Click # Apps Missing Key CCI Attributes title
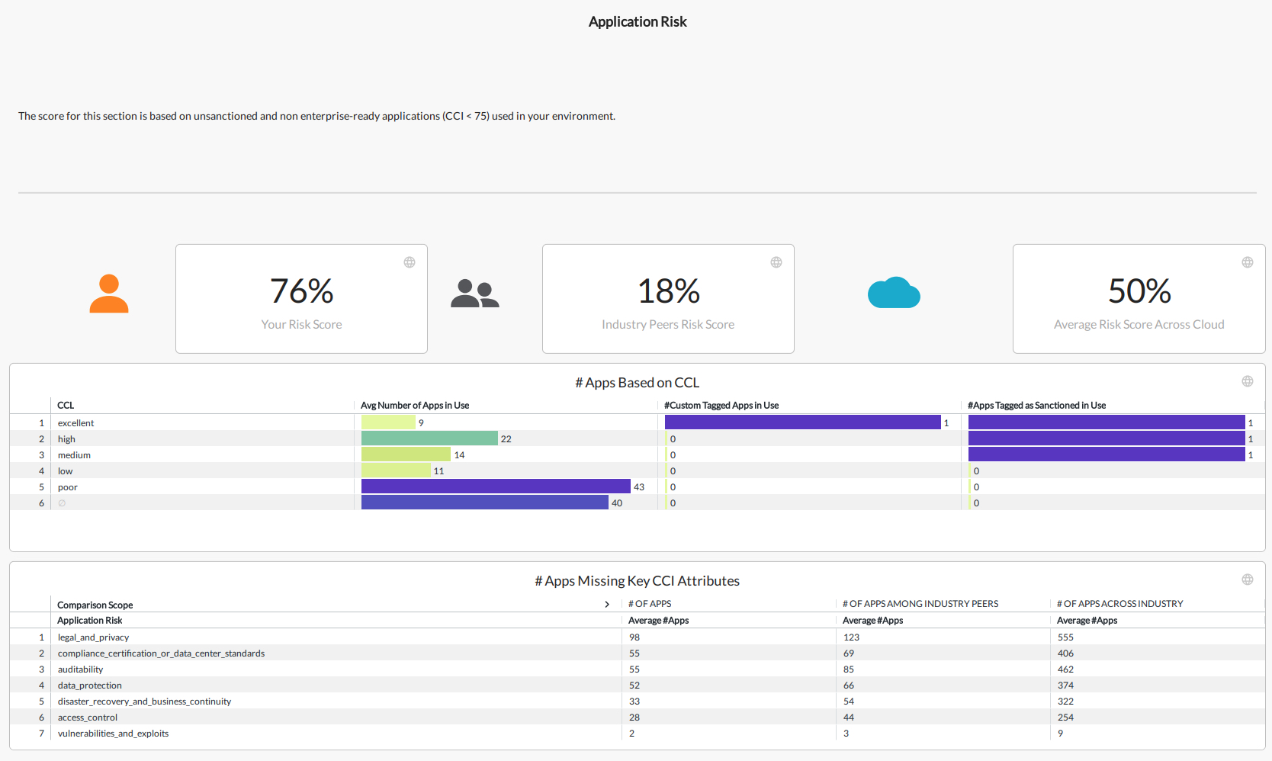 pyautogui.click(x=638, y=581)
